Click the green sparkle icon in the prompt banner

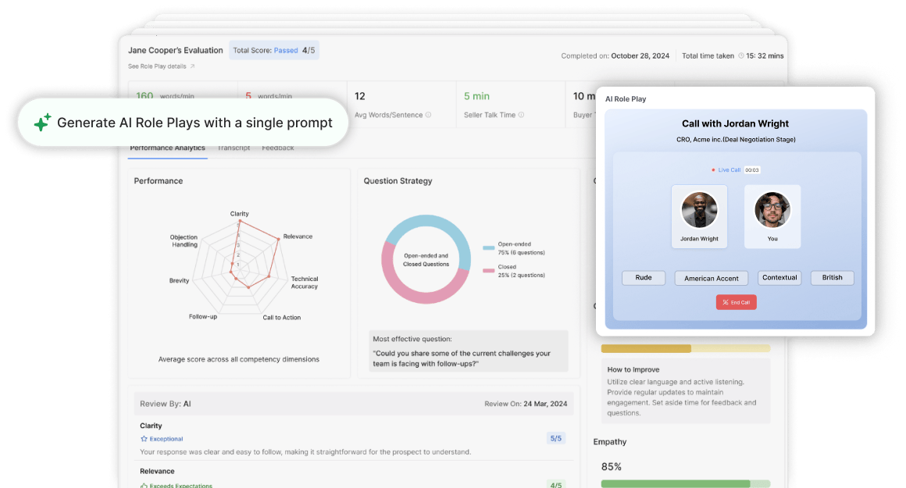42,122
